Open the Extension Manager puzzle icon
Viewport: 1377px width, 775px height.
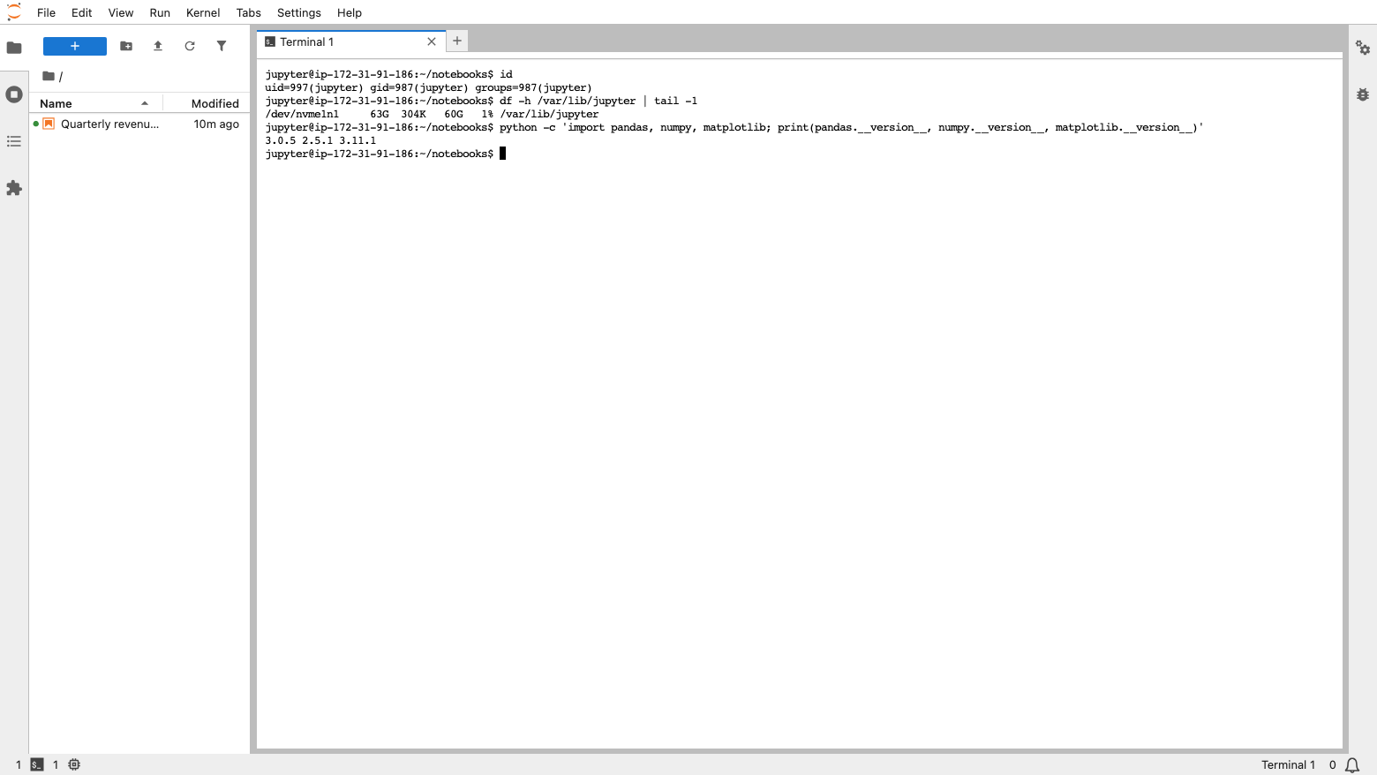14,188
